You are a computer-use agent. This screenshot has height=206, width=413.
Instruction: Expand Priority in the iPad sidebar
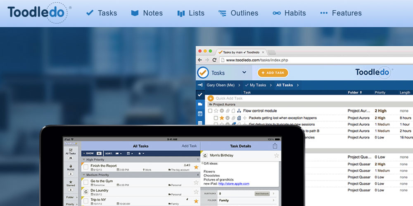pyautogui.click(x=71, y=204)
